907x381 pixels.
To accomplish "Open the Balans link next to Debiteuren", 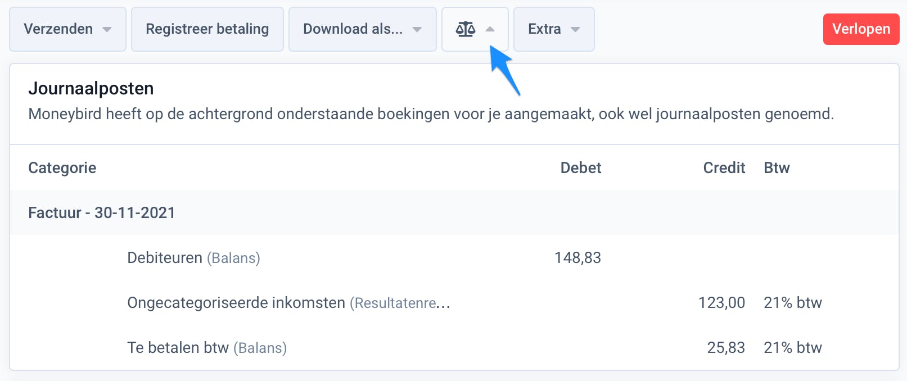I will [x=234, y=258].
